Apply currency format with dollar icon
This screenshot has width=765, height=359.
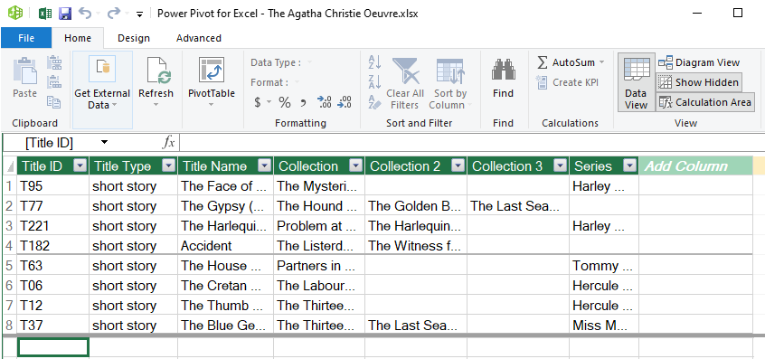click(x=258, y=102)
